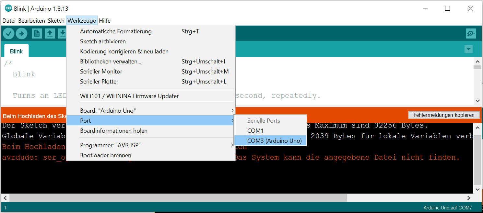Open the Serial Monitor magnifier icon

click(470, 33)
